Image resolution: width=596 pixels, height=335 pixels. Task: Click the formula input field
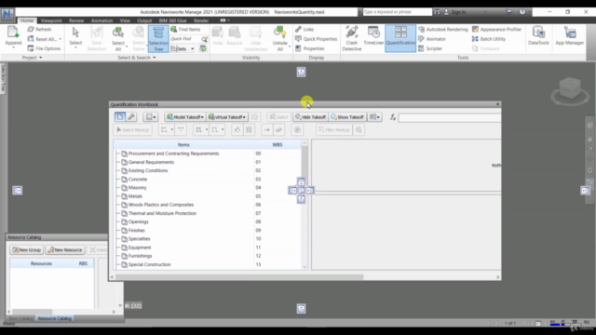point(450,118)
